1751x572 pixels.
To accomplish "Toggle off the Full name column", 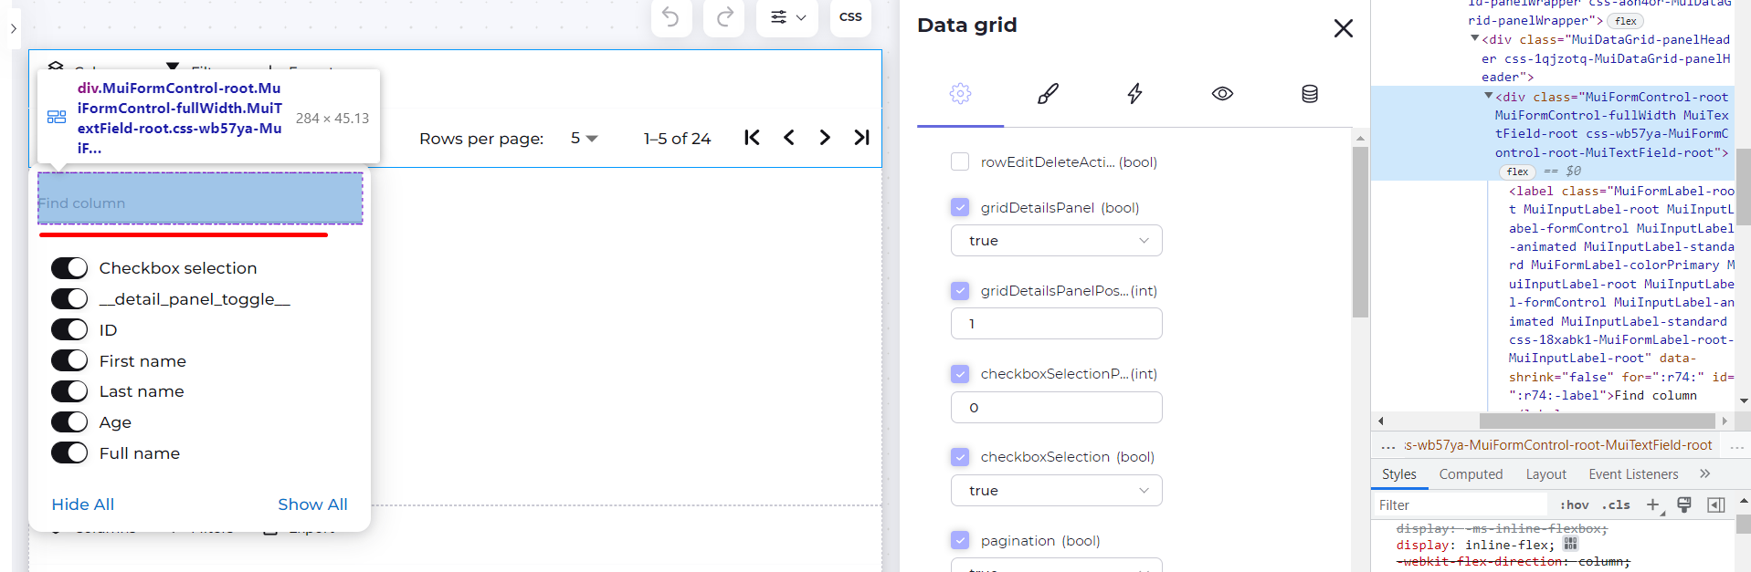I will (69, 453).
